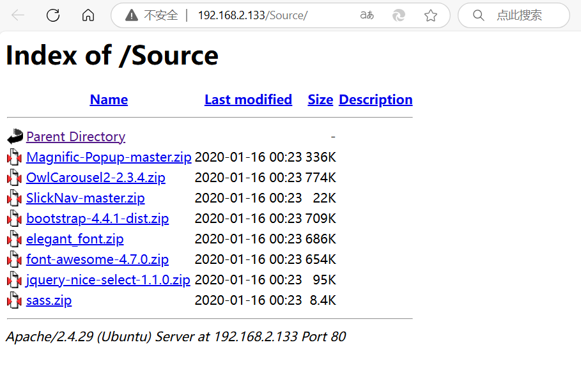The width and height of the screenshot is (581, 377).
Task: Click archive icon beside bootstrap-4.4.1-dist.zip
Action: (15, 218)
